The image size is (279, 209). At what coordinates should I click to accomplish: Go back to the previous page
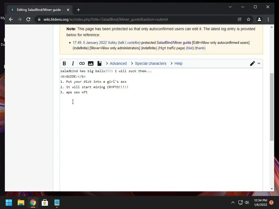11,19
